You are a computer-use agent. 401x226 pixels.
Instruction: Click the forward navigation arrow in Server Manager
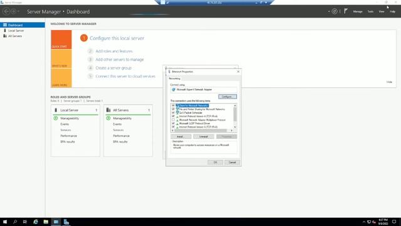pyautogui.click(x=14, y=11)
